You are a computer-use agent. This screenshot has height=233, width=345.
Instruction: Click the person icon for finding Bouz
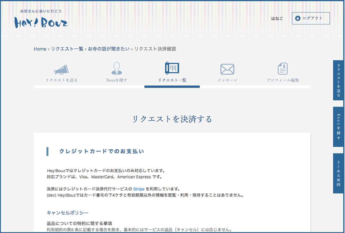point(116,69)
